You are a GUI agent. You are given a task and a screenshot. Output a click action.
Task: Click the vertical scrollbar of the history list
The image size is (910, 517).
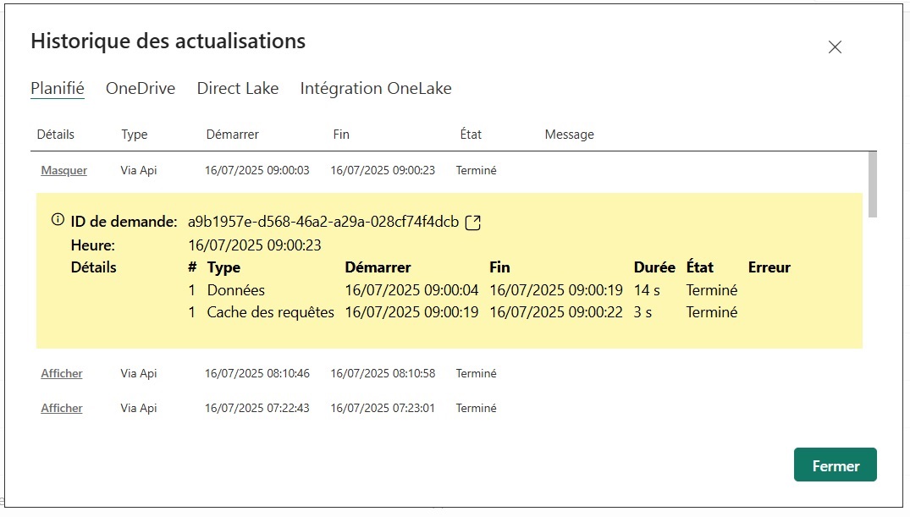pyautogui.click(x=872, y=184)
